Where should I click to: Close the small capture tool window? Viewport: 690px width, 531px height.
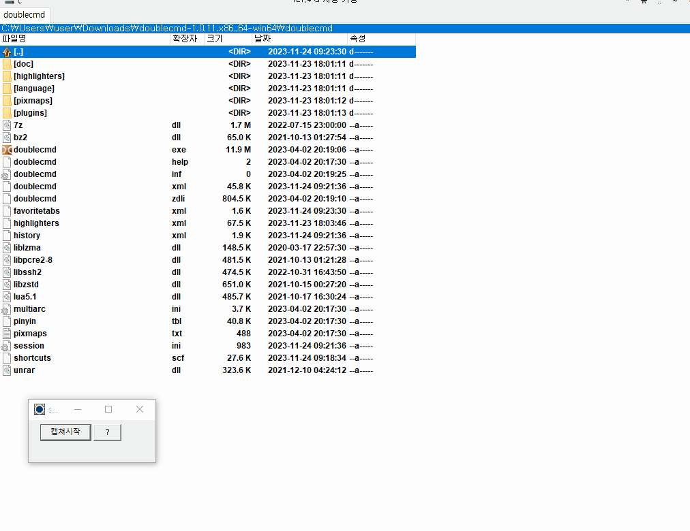coord(140,409)
